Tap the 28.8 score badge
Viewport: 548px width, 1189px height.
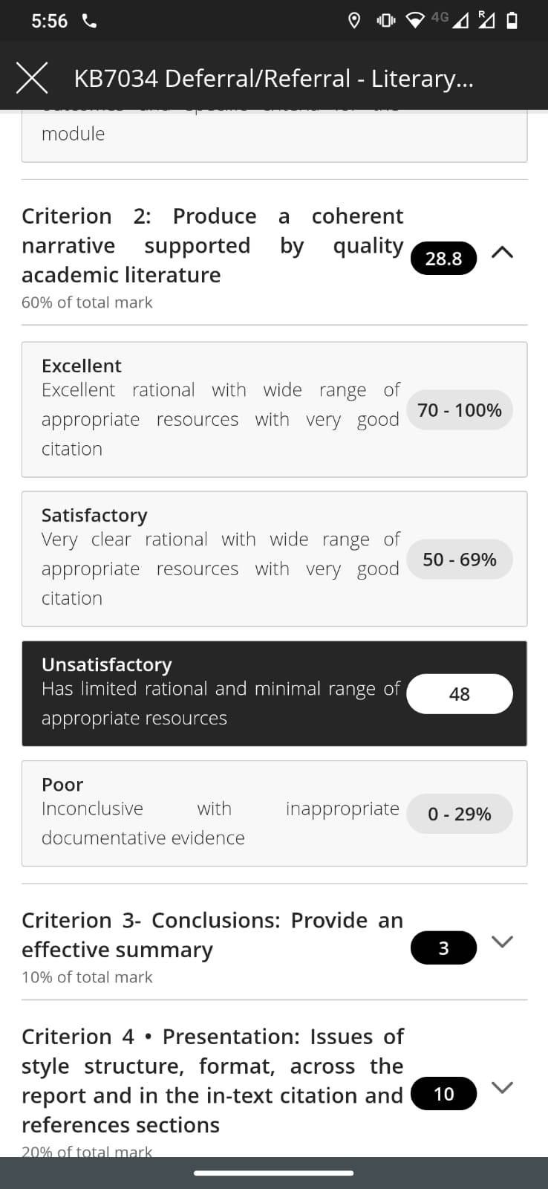(x=443, y=258)
